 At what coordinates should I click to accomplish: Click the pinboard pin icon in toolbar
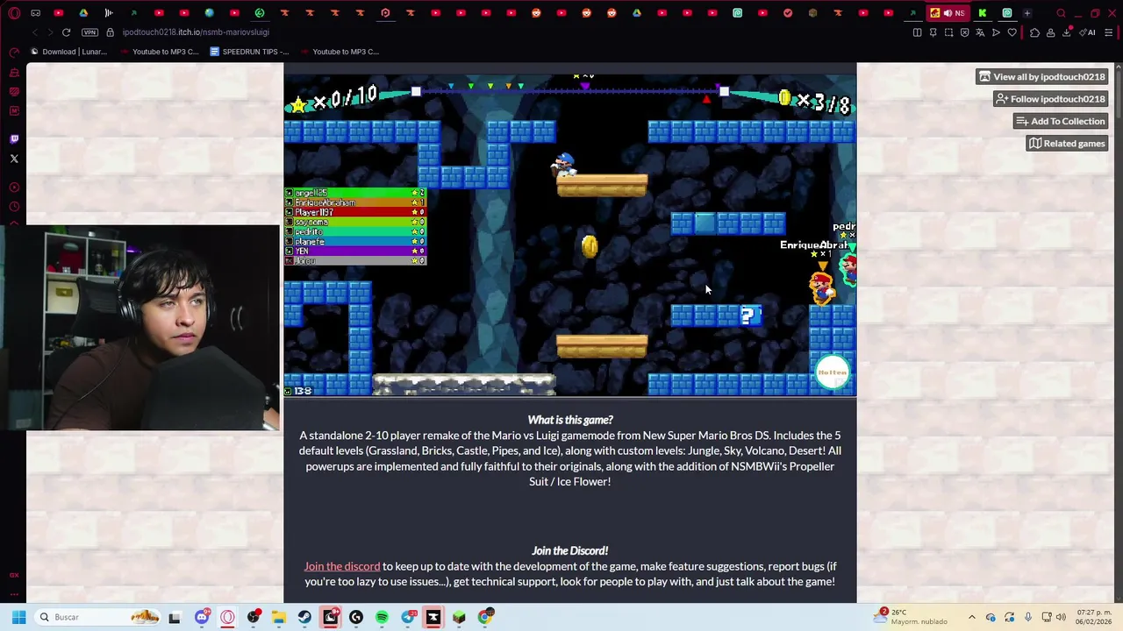coord(933,32)
